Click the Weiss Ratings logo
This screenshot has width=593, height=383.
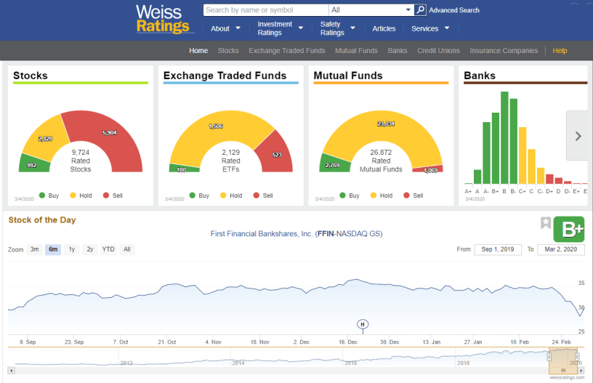coord(164,20)
